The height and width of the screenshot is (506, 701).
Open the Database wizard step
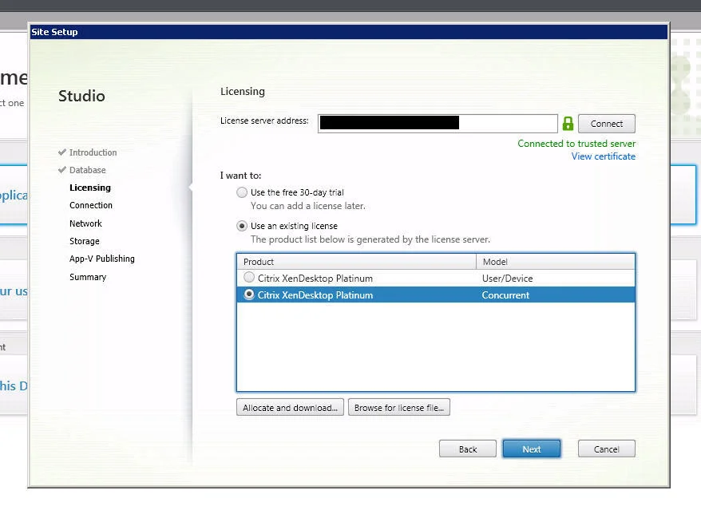coord(88,170)
